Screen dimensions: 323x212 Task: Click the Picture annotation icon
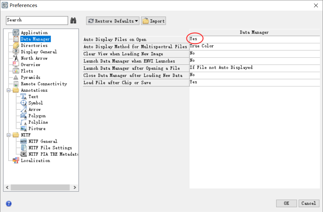coord(23,129)
